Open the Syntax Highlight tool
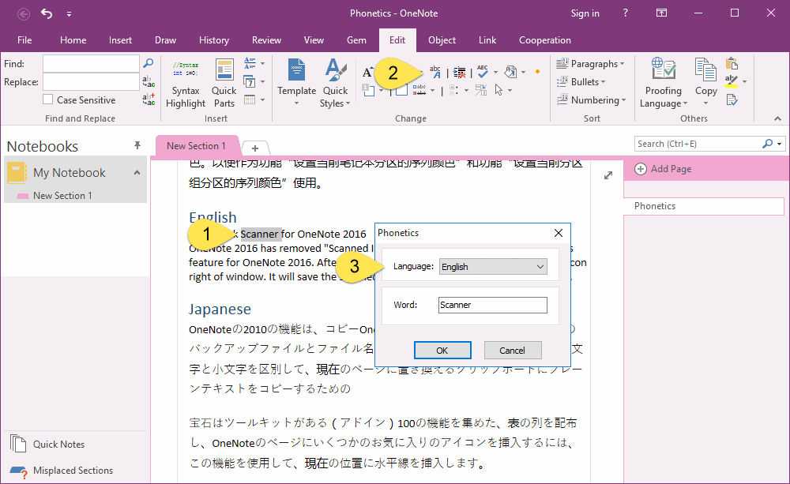 coord(186,84)
